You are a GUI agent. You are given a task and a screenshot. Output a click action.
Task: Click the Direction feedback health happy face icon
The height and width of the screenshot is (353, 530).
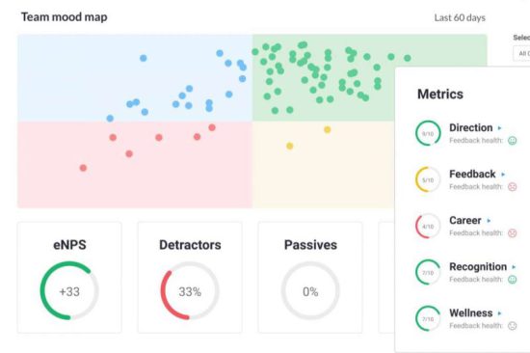pyautogui.click(x=512, y=141)
